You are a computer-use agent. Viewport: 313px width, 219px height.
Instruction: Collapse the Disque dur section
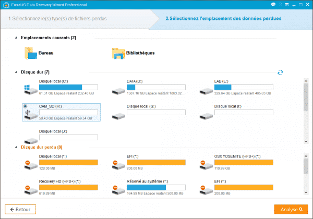tap(17, 72)
